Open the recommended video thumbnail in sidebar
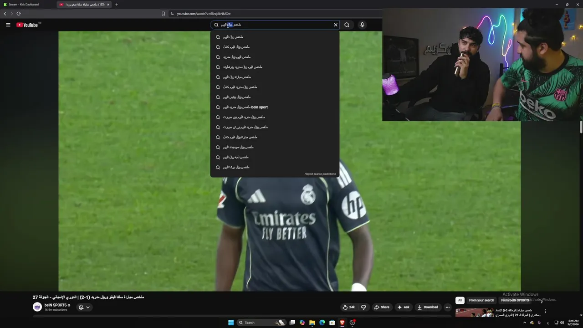This screenshot has width=583, height=328. tap(474, 313)
